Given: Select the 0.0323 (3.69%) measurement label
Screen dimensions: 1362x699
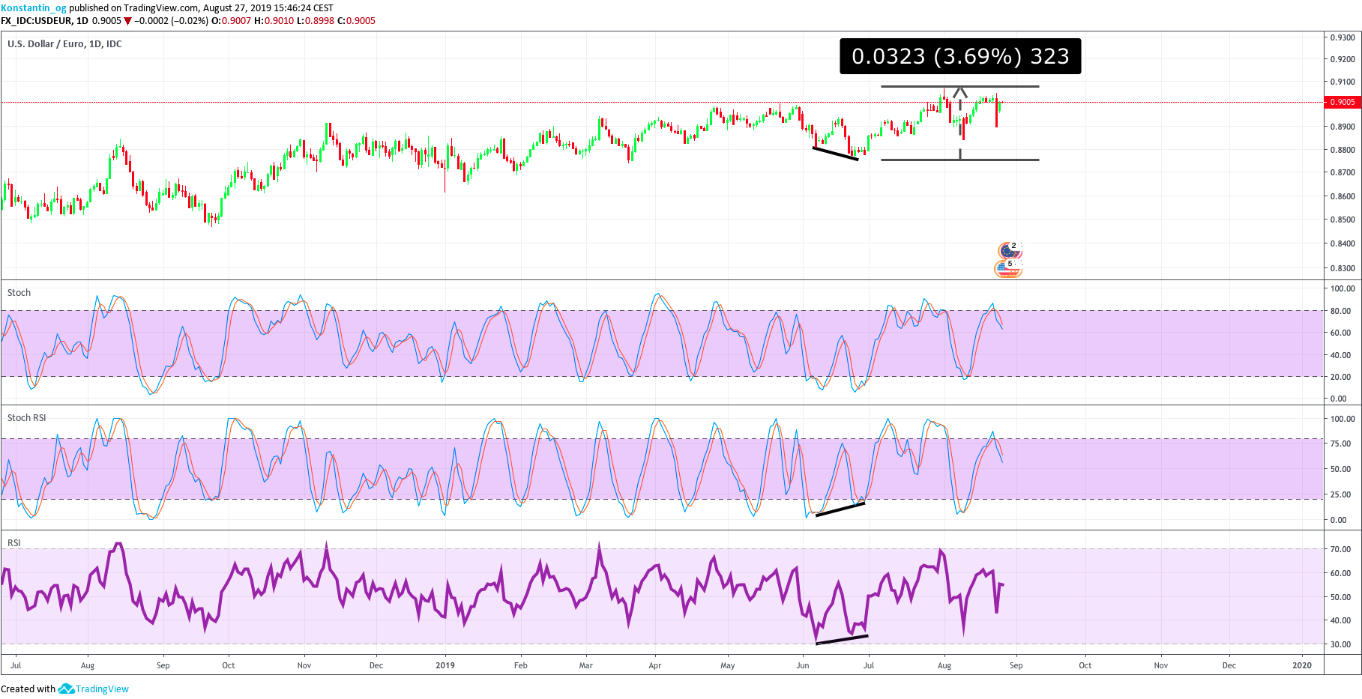Looking at the screenshot, I should [x=960, y=56].
